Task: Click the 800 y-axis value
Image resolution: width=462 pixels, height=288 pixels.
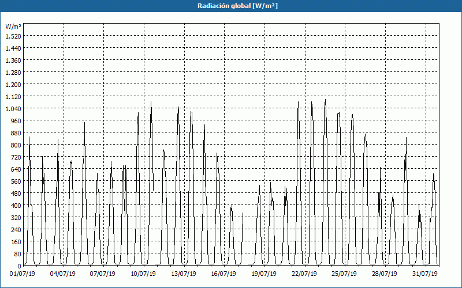Action: click(x=16, y=145)
